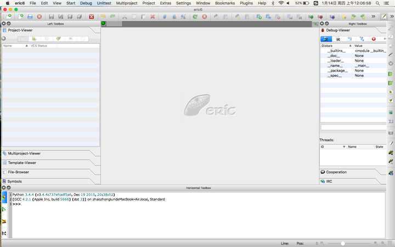Viewport: 395px width, 247px height.
Task: Click the VCS Status column header
Action: [x=39, y=46]
